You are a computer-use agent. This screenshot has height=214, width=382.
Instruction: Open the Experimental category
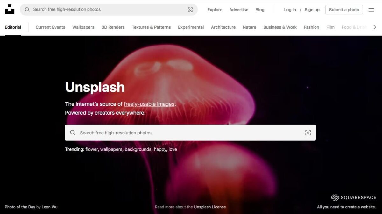pos(191,27)
